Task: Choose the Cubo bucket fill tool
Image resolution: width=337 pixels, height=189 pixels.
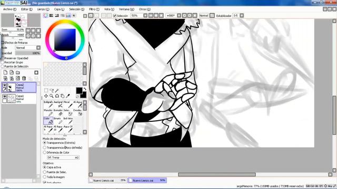Action: pos(48,121)
